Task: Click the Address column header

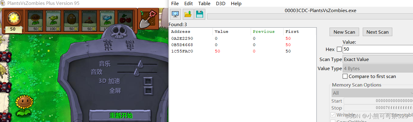Action: click(191, 32)
